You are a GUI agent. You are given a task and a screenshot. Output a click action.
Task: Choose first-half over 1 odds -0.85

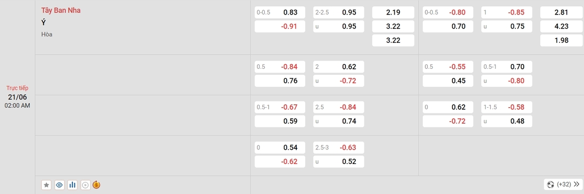(x=507, y=13)
